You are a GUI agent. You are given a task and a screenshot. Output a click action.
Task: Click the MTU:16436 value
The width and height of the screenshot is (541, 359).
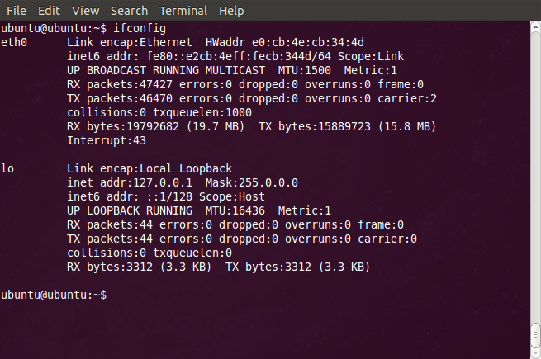(235, 210)
